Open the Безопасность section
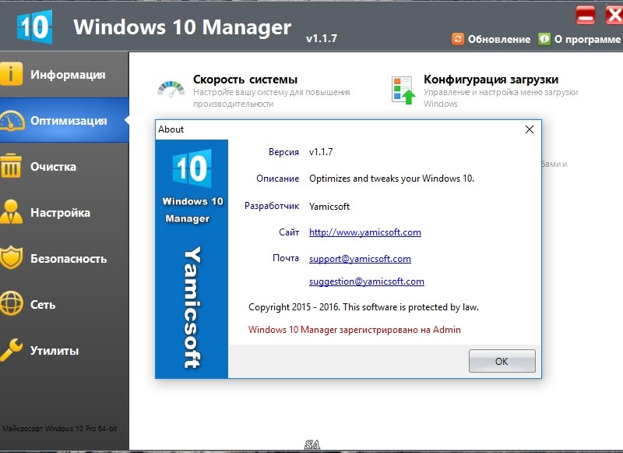The width and height of the screenshot is (623, 453). click(65, 259)
